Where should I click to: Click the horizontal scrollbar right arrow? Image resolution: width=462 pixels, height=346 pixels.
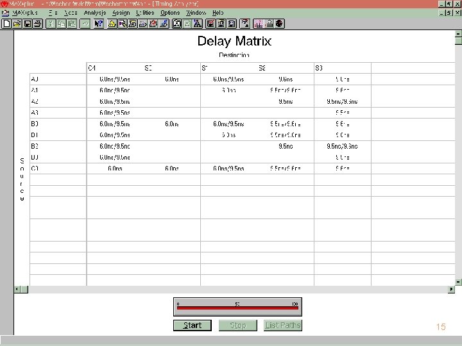click(451, 289)
